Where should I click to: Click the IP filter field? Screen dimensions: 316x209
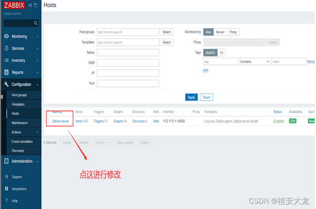pos(128,73)
